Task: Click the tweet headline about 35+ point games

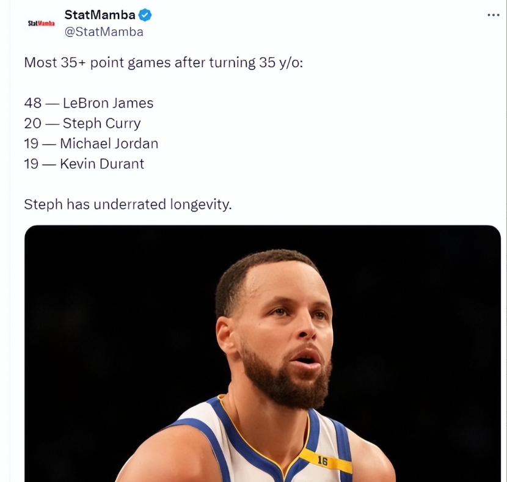Action: [x=163, y=62]
